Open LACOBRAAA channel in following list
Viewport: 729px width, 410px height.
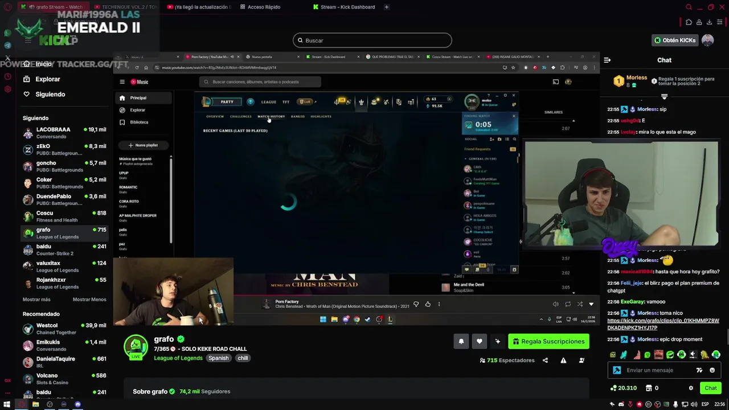coord(64,133)
